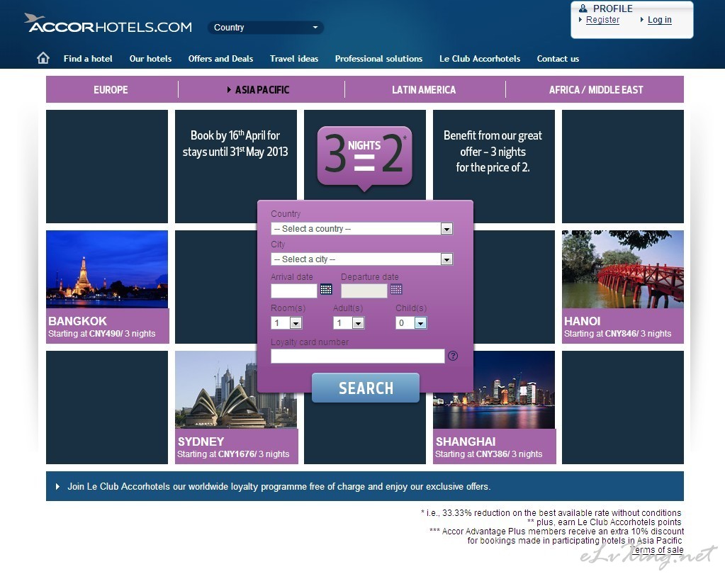Click the Benefit from our great offer tile
Screen dimensions: 725x579
click(x=493, y=155)
